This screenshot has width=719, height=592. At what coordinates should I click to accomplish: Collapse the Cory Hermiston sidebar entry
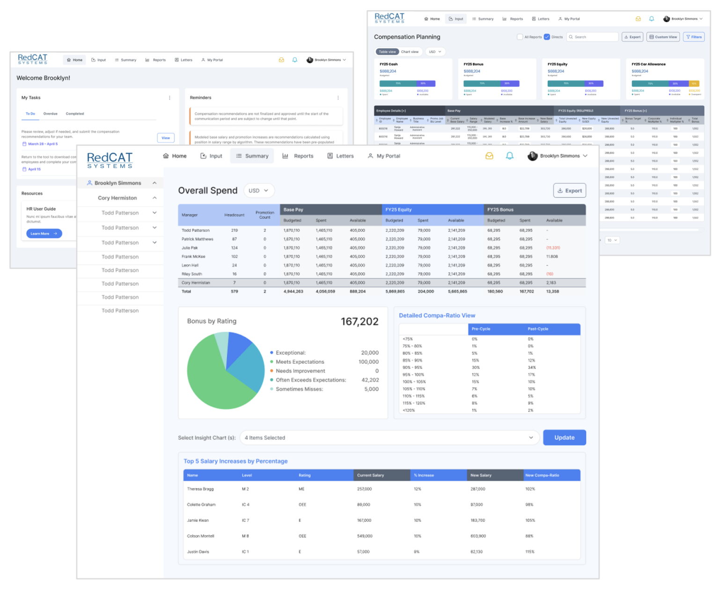click(154, 197)
